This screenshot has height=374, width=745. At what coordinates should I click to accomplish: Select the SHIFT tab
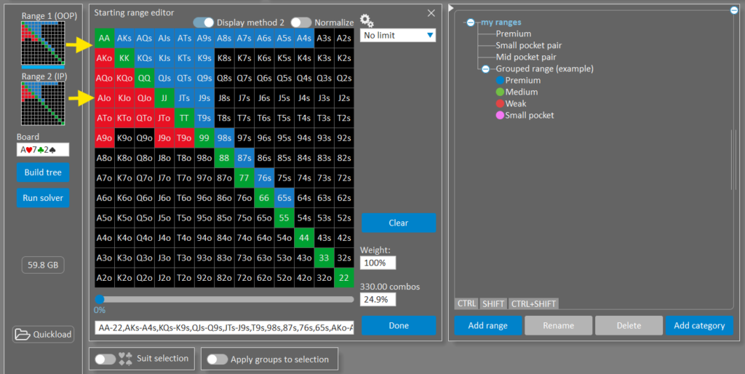[493, 303]
